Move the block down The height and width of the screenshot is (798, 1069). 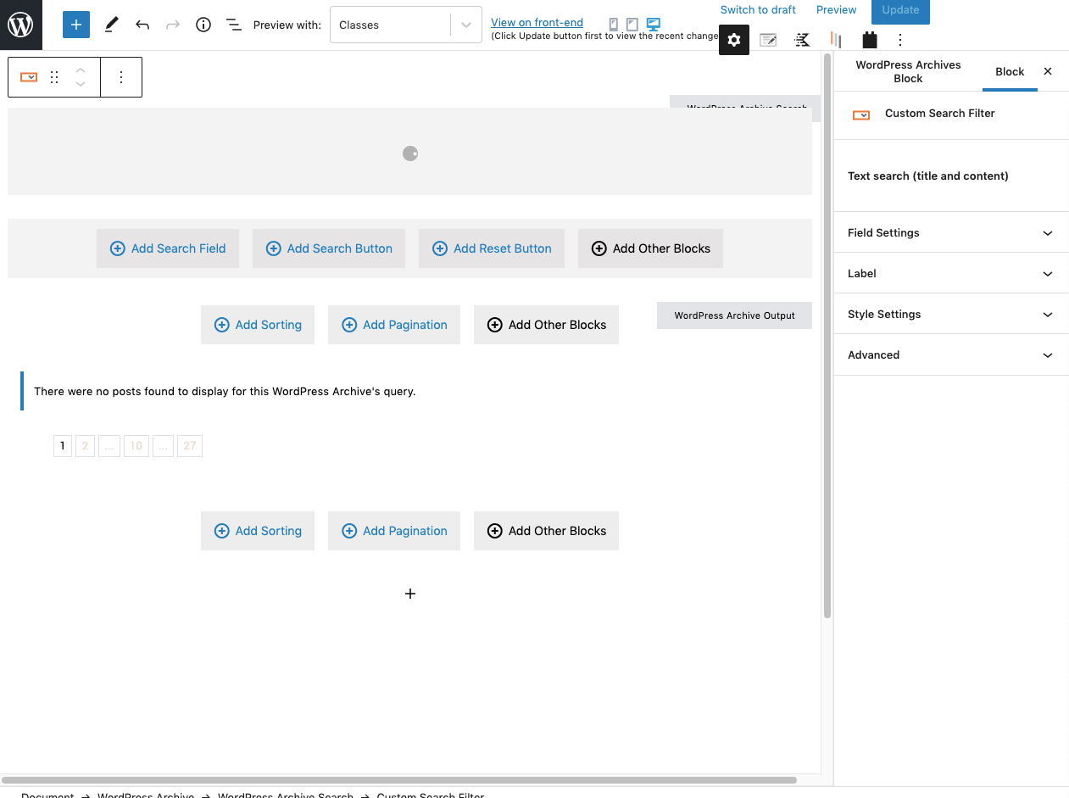(x=81, y=84)
